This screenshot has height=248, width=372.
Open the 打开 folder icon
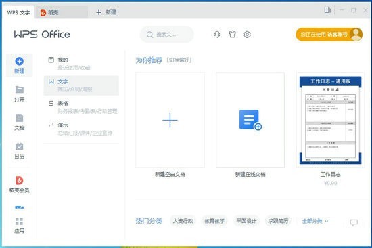tap(20, 89)
